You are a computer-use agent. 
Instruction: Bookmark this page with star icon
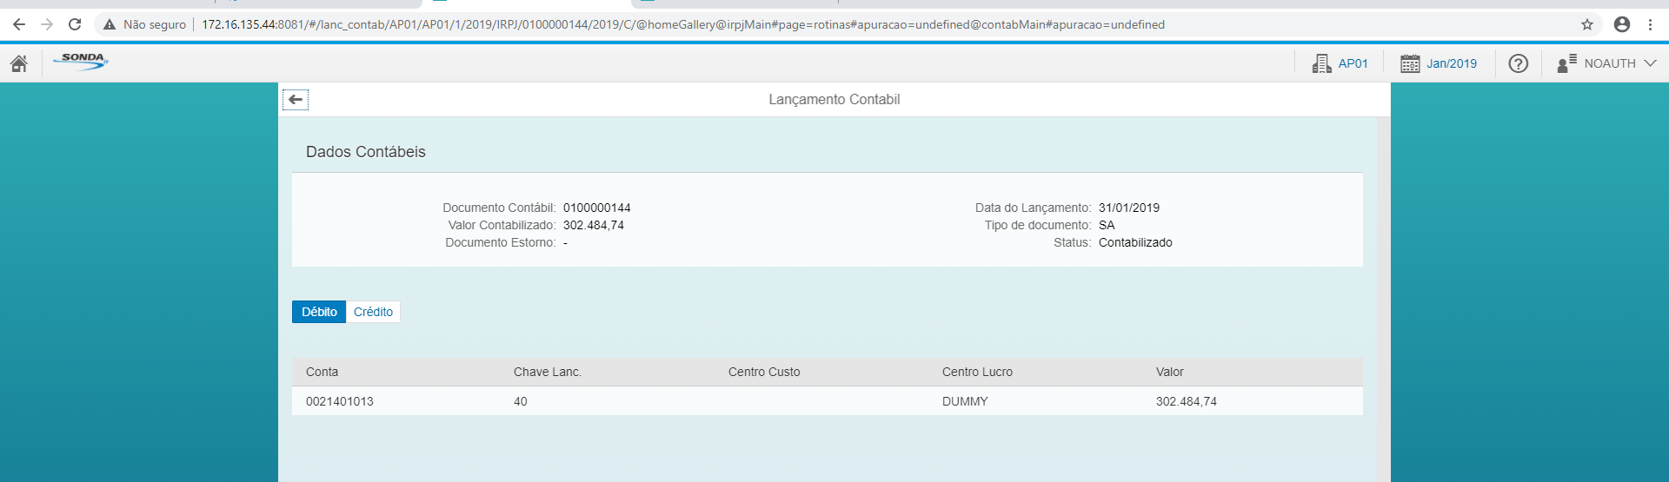(x=1587, y=24)
